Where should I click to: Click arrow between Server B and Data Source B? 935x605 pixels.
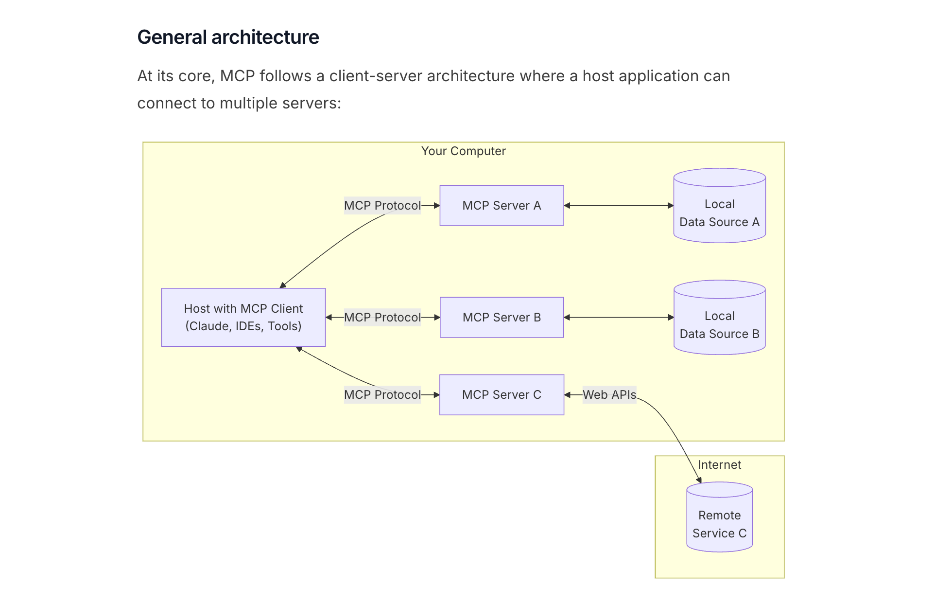click(x=619, y=318)
